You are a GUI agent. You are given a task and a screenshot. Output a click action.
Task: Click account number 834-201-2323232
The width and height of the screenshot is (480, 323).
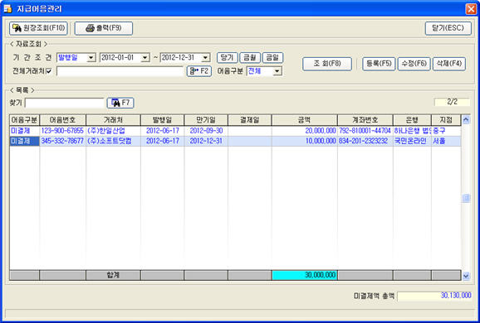click(365, 141)
